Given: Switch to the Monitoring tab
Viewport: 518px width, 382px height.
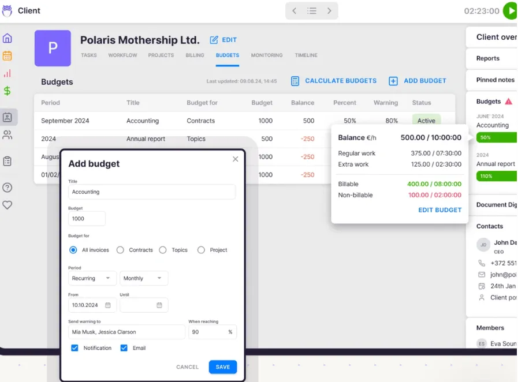Looking at the screenshot, I should [x=267, y=55].
